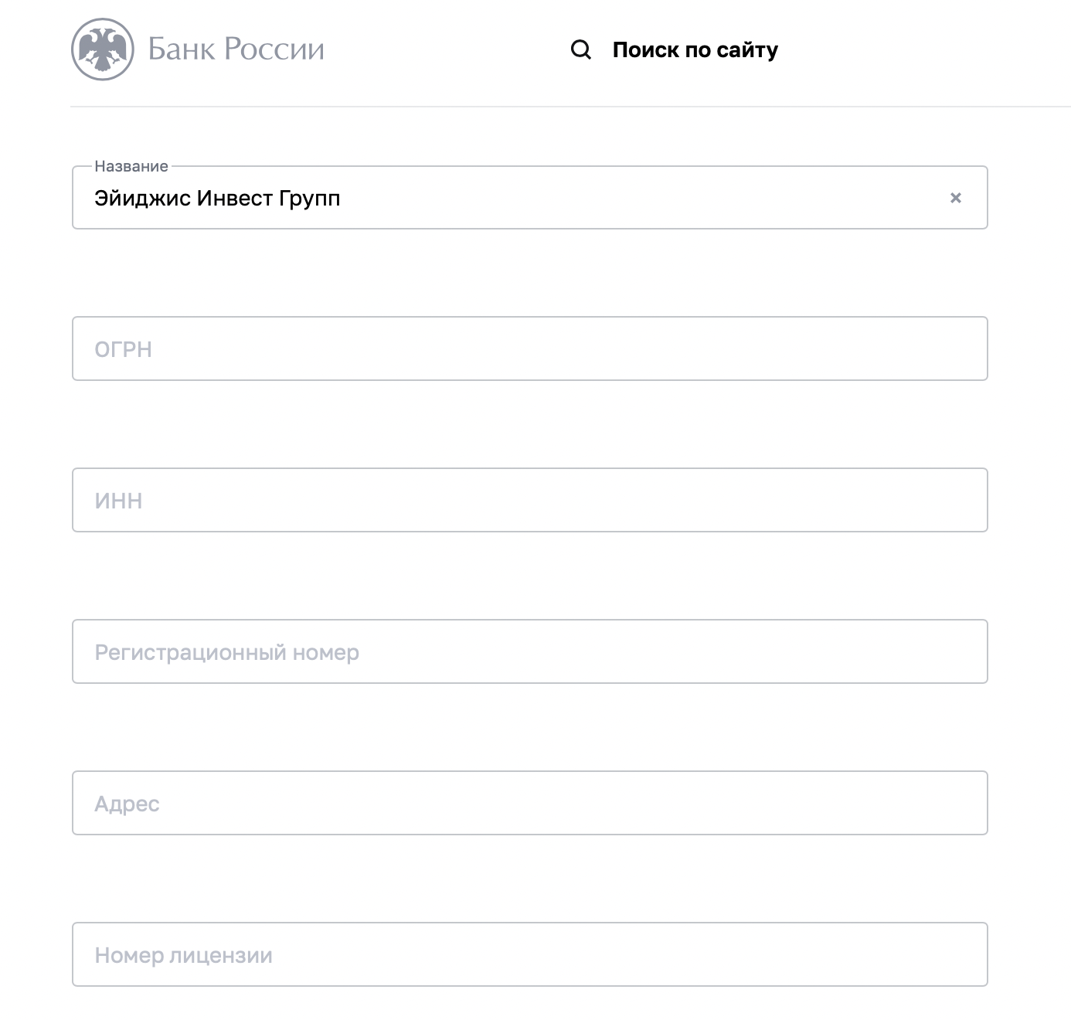Select the Адрес input field
The width and height of the screenshot is (1071, 1020).
529,803
